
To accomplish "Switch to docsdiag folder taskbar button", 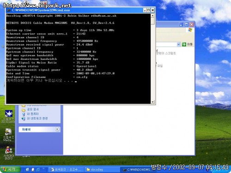I will pos(102,170).
